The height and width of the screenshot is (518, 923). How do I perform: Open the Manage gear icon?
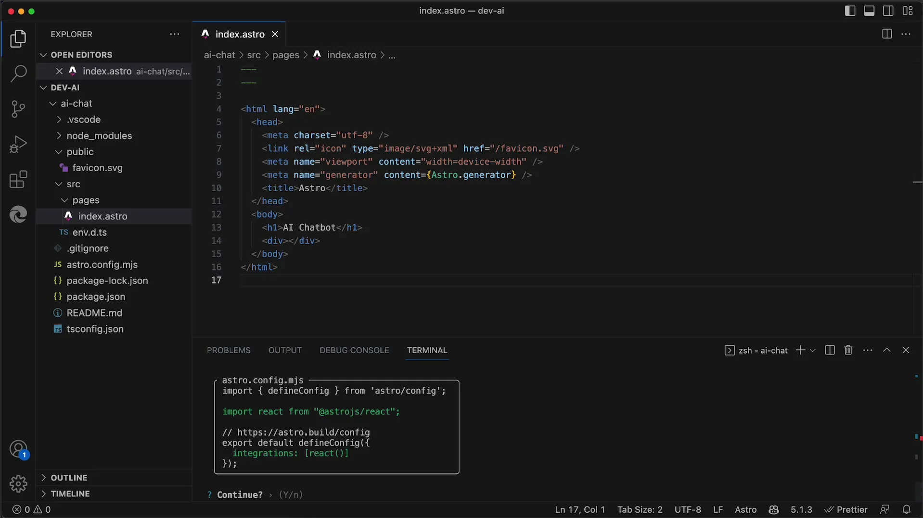pos(18,483)
